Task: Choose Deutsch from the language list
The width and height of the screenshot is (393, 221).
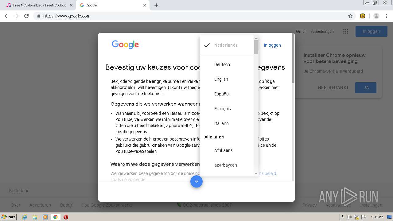Action: point(227,64)
